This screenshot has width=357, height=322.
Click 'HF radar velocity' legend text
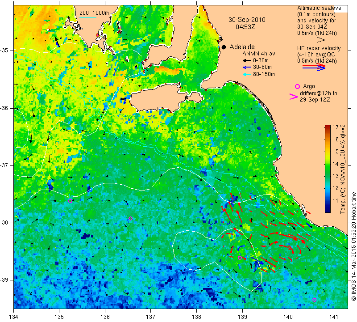click(319, 48)
